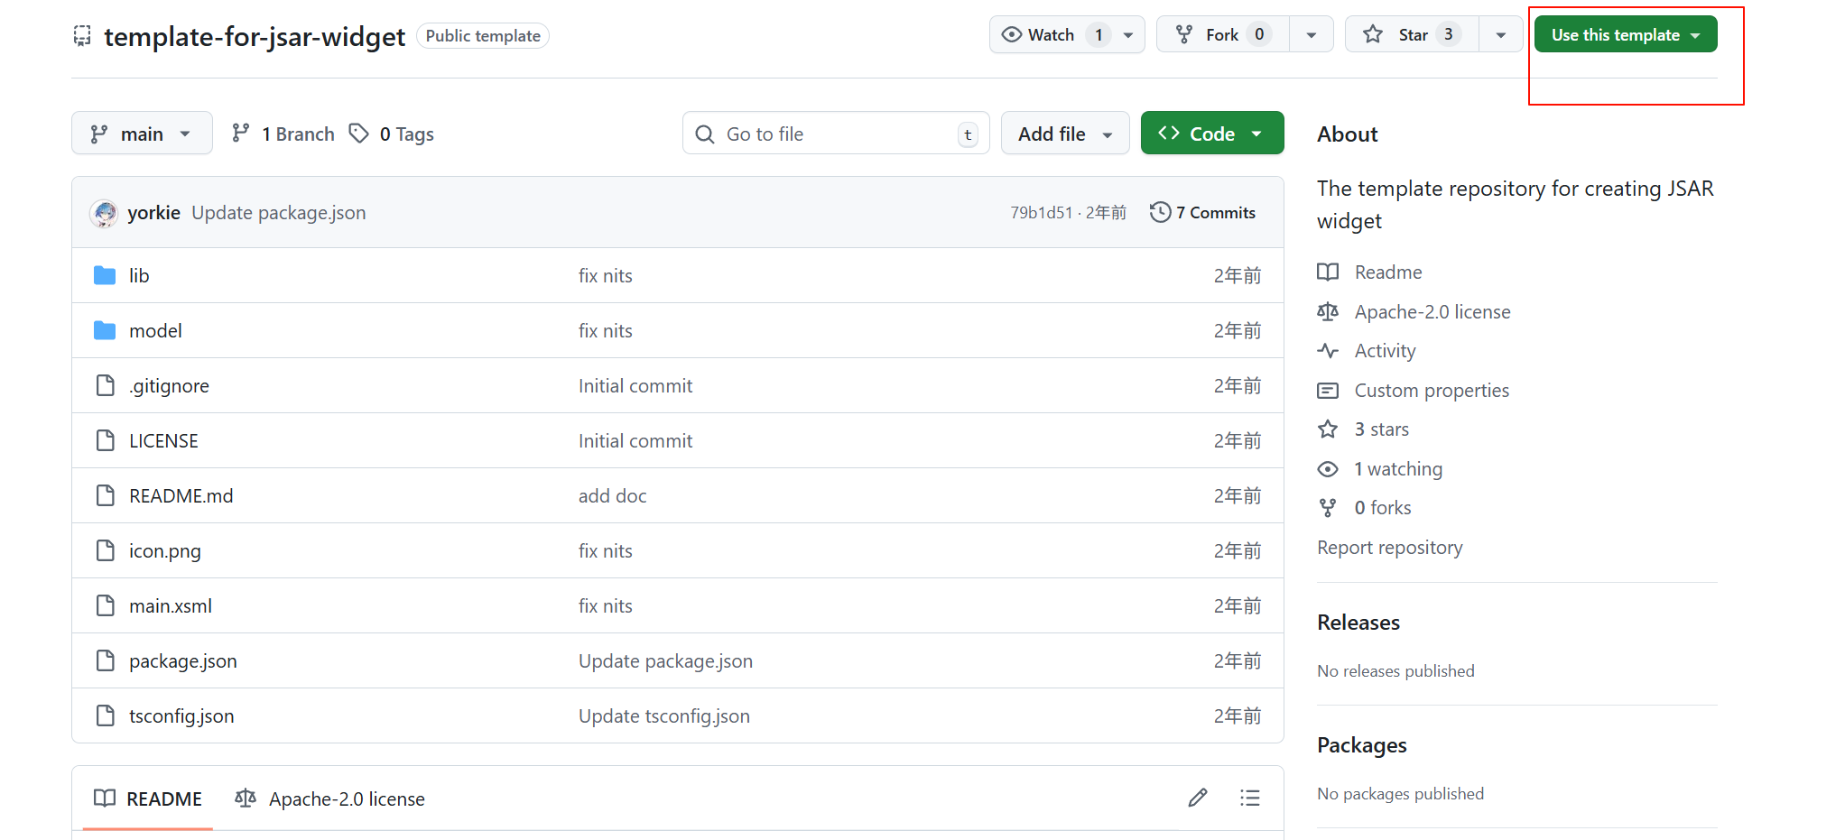Switch to the Apache-2.0 license tab
This screenshot has height=840, width=1845.
click(x=329, y=798)
